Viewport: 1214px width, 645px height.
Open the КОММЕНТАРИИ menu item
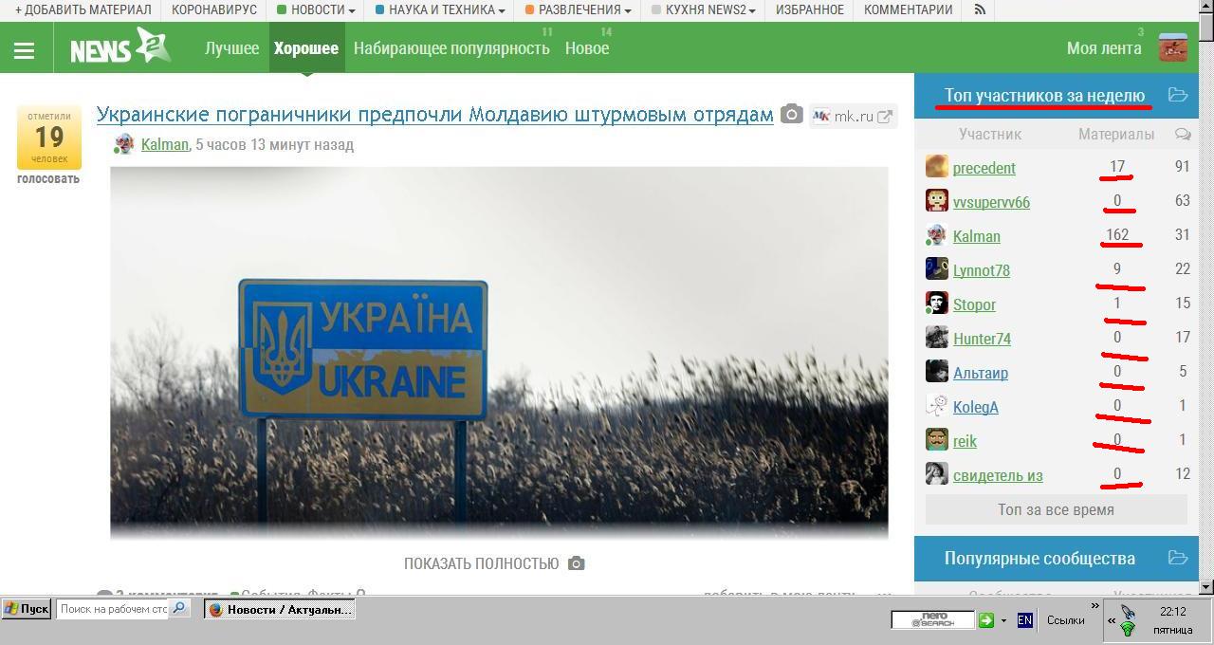point(909,9)
